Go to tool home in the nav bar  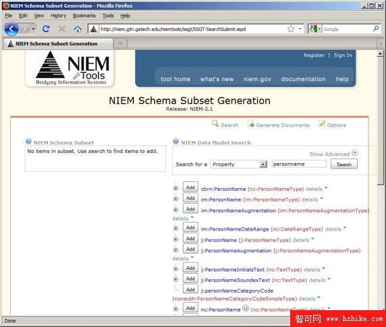(175, 79)
